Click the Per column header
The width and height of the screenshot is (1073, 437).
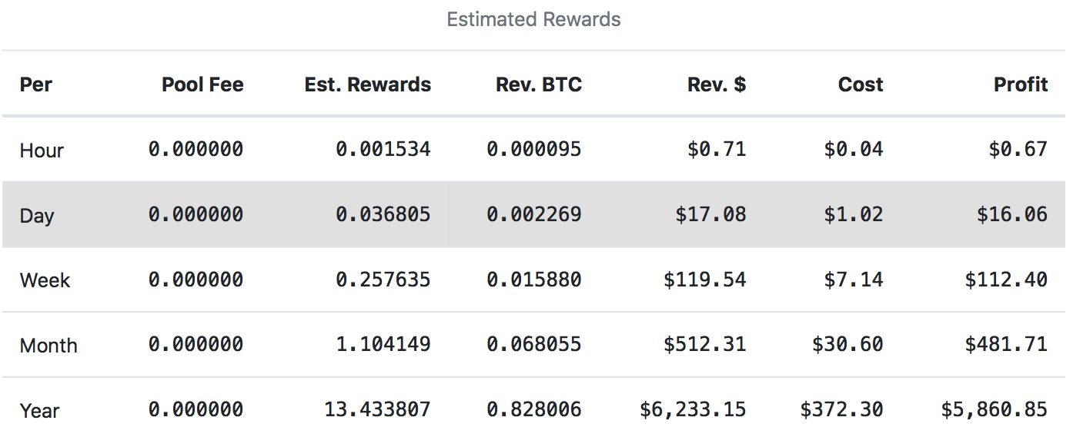click(36, 84)
